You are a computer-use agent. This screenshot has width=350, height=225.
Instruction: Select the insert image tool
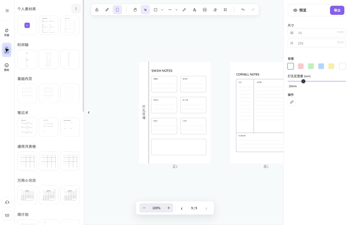pyautogui.click(x=205, y=10)
